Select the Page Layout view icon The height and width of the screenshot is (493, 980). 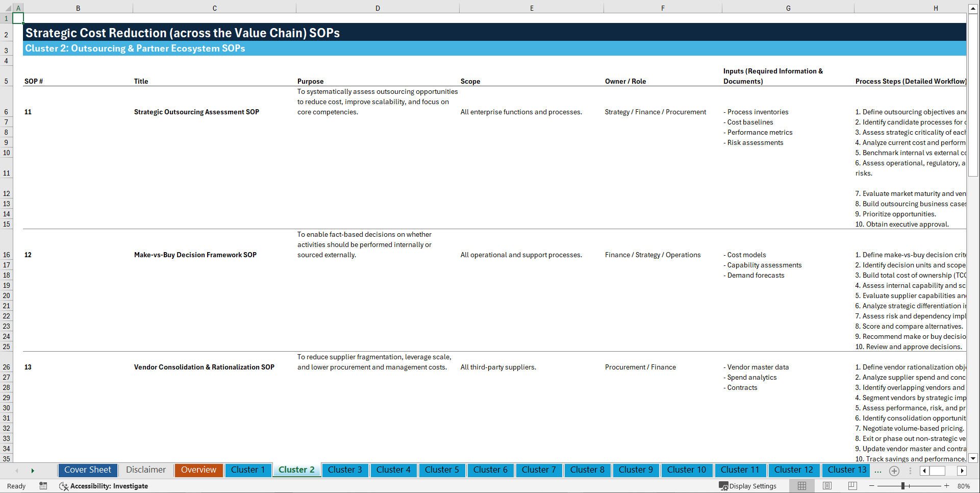click(827, 486)
